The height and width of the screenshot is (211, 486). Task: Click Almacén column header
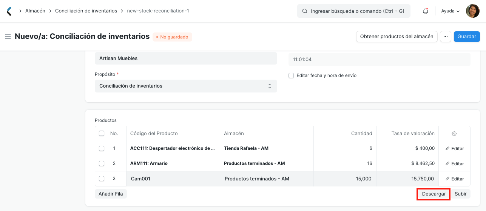coord(267,133)
